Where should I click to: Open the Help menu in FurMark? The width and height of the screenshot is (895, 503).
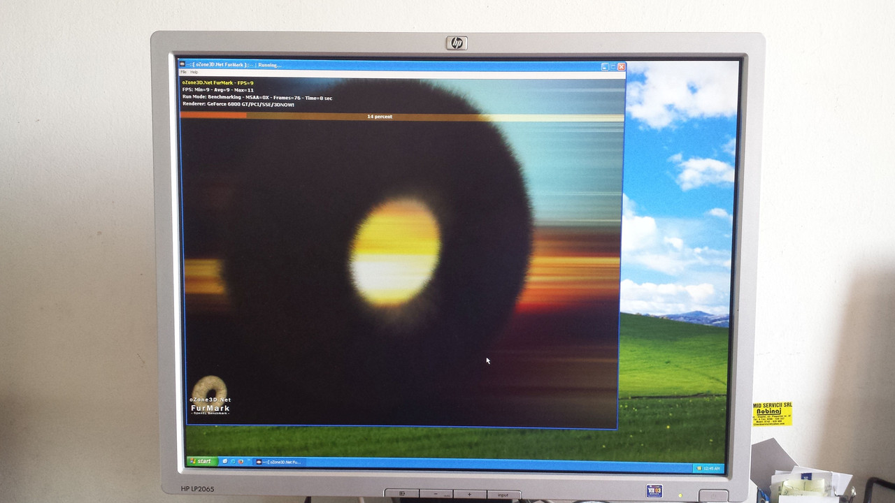(x=194, y=72)
